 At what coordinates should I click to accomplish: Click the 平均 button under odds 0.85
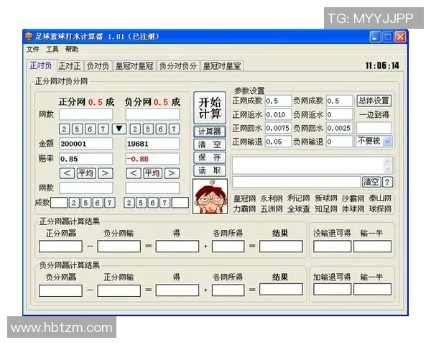pyautogui.click(x=86, y=173)
